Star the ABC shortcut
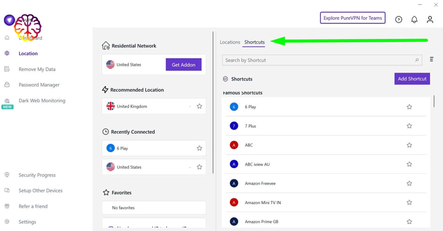 [x=409, y=145]
